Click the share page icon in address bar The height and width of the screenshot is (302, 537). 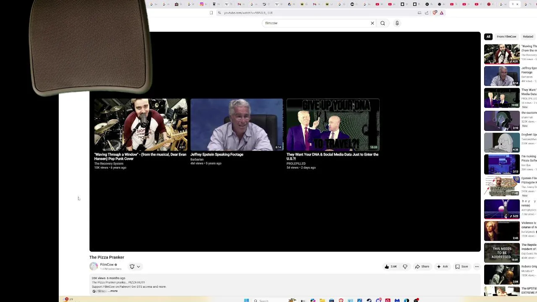tap(427, 13)
